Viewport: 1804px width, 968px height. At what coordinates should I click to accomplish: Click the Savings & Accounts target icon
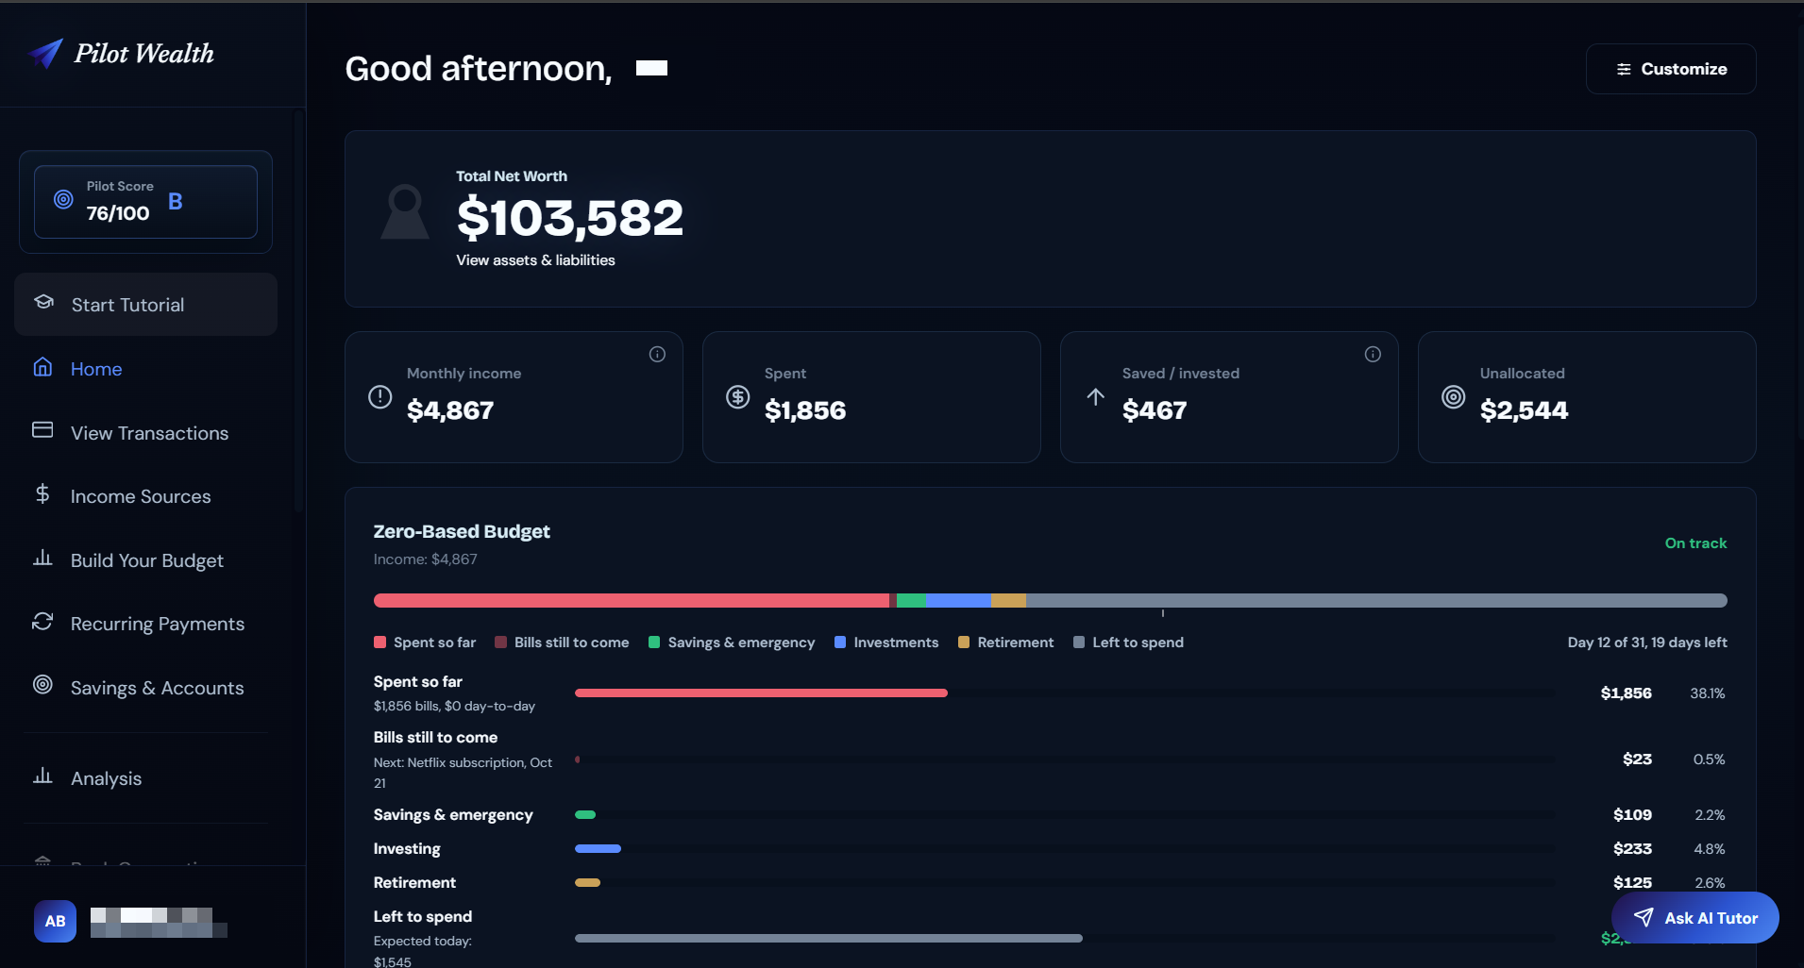pyautogui.click(x=42, y=685)
